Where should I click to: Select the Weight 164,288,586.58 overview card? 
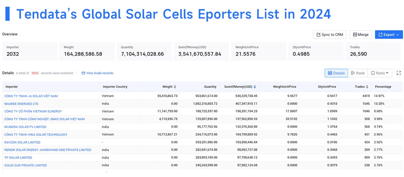pyautogui.click(x=87, y=51)
